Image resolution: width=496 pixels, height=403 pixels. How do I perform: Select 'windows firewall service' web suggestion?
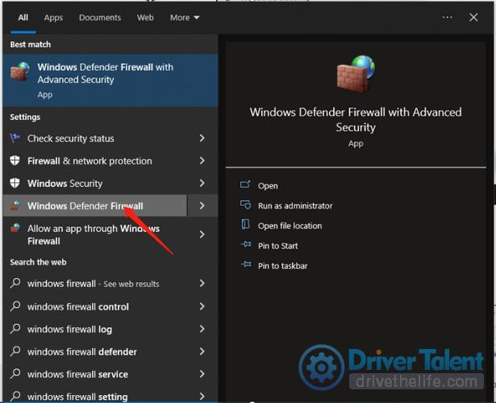[110, 374]
